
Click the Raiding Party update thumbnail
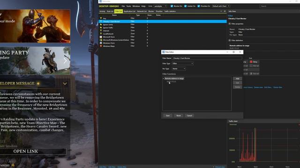(x=35, y=61)
